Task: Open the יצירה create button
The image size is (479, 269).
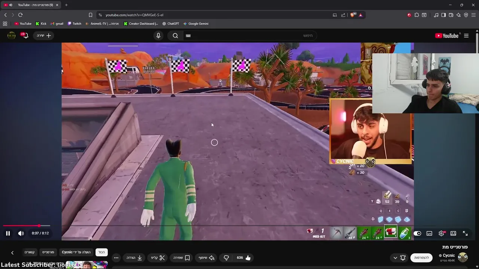Action: pos(44,35)
